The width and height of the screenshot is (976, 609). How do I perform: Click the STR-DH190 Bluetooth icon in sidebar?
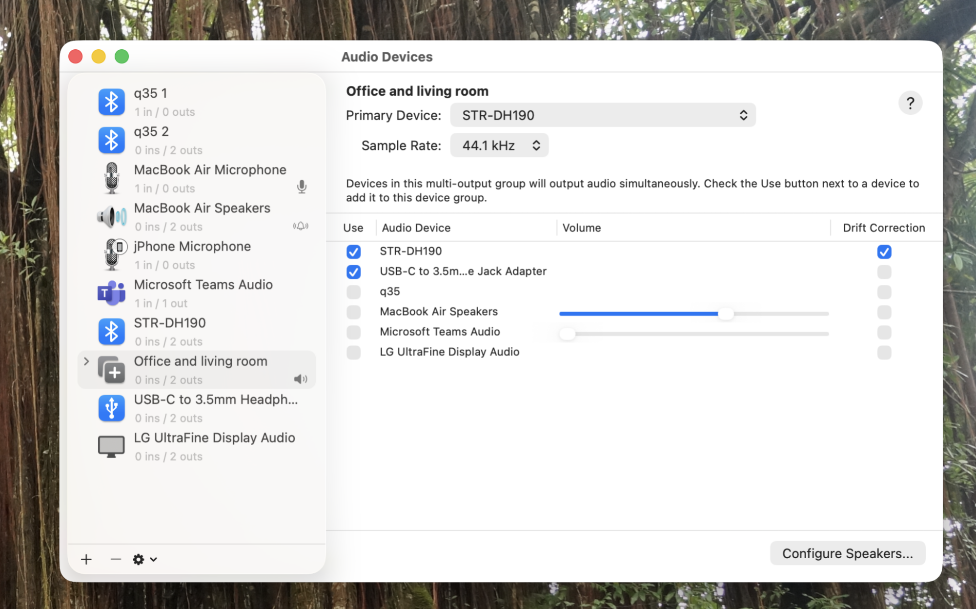pos(111,332)
